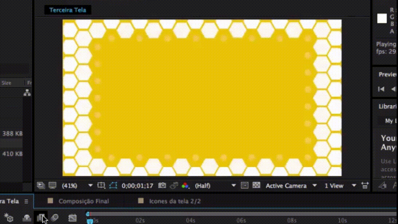Click the Region of Interest icon

pyautogui.click(x=101, y=185)
